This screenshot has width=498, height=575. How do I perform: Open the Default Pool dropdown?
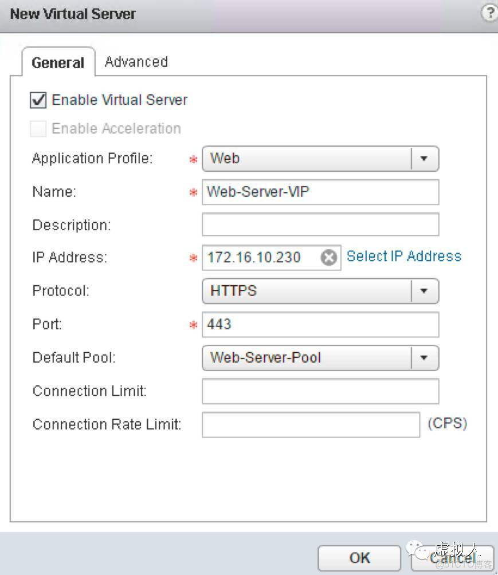point(424,358)
